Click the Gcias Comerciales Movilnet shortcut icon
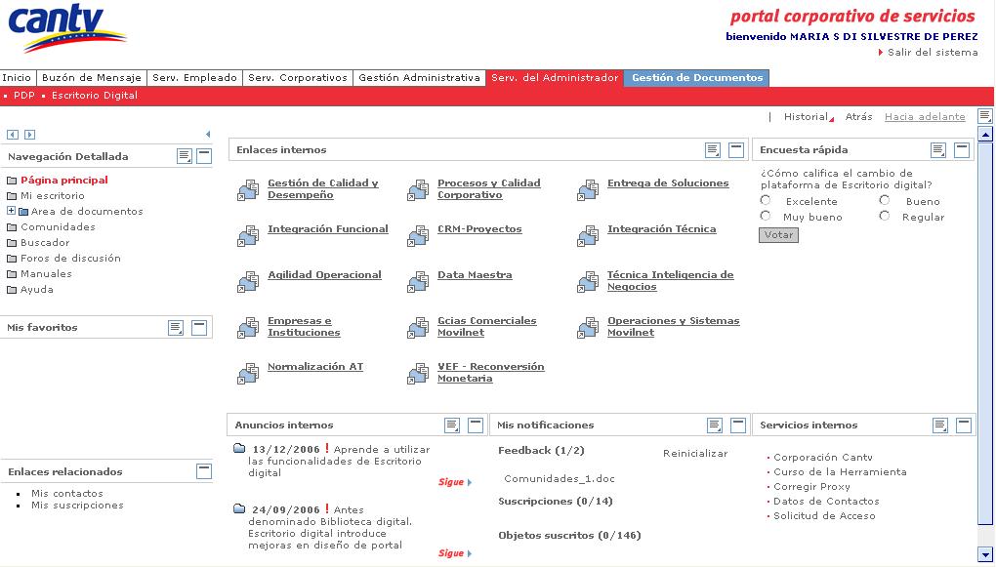Image resolution: width=996 pixels, height=567 pixels. click(418, 327)
